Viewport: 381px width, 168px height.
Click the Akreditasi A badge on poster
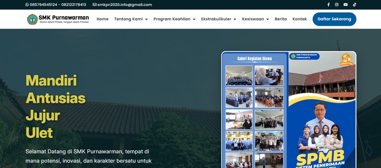tap(346, 60)
